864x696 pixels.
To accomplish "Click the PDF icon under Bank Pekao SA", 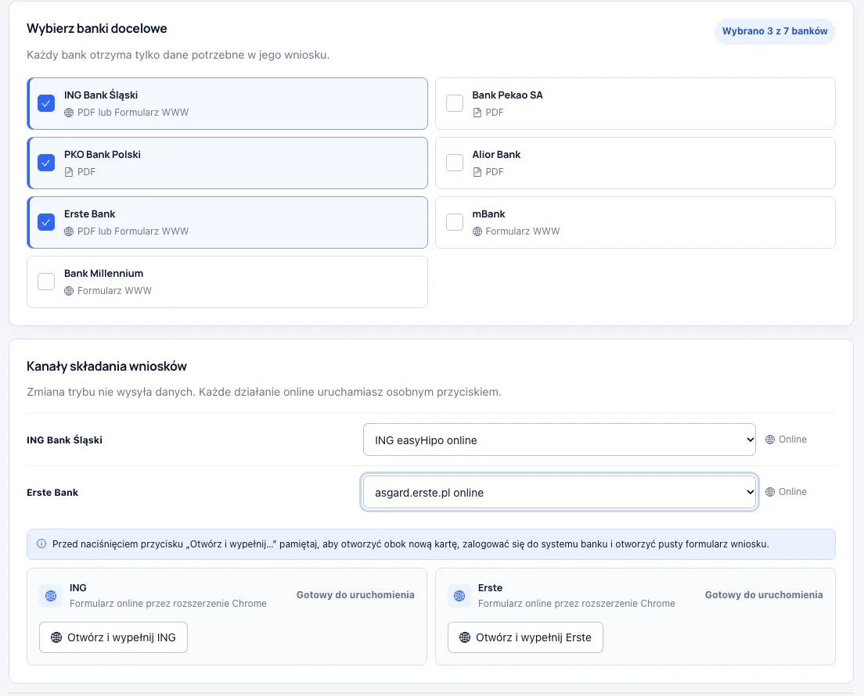I will (477, 113).
